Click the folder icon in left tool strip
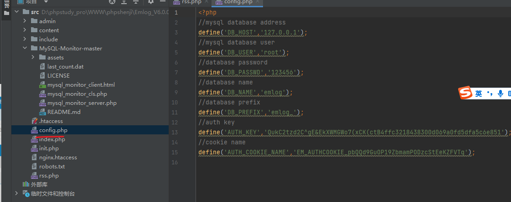 click(6, 13)
